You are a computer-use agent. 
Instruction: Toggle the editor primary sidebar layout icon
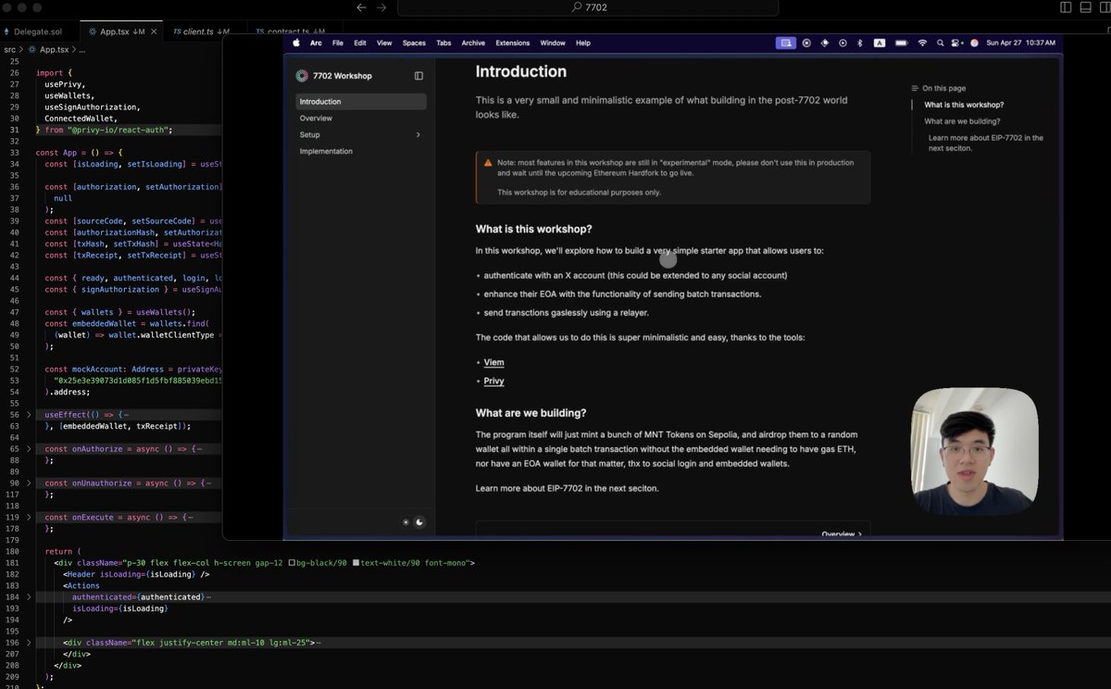tap(1066, 7)
